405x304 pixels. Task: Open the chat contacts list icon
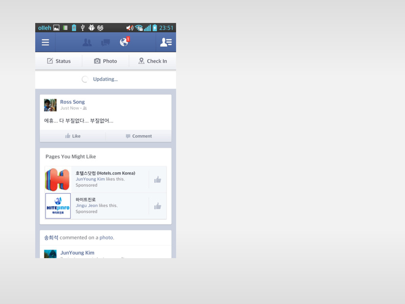[x=166, y=42]
